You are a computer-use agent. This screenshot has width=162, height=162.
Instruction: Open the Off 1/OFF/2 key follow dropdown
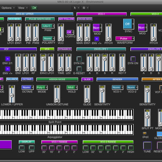(70, 32)
